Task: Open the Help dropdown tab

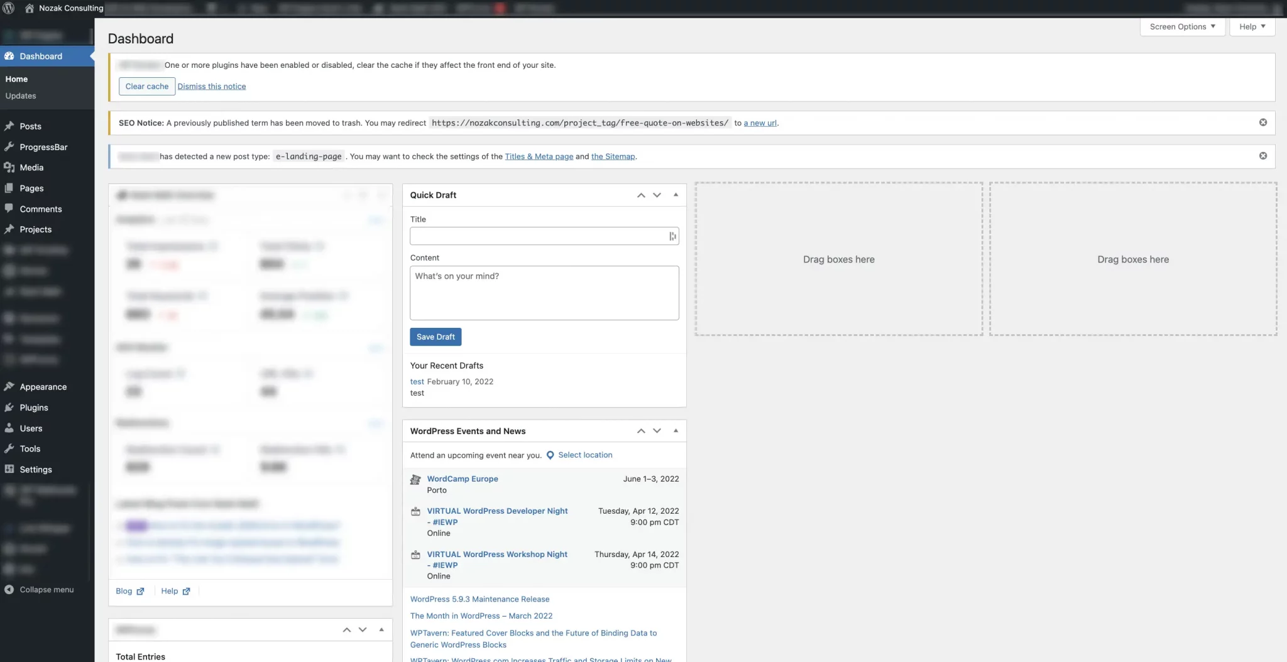Action: coord(1252,27)
